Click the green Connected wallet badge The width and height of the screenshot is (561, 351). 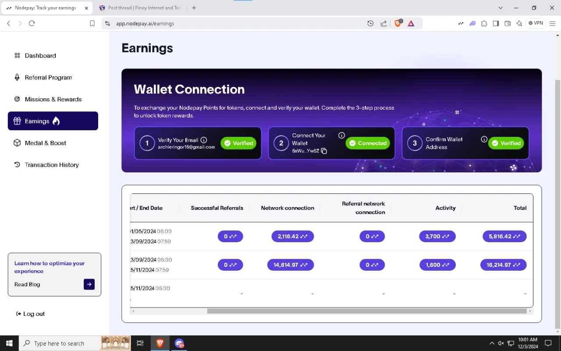pos(368,143)
